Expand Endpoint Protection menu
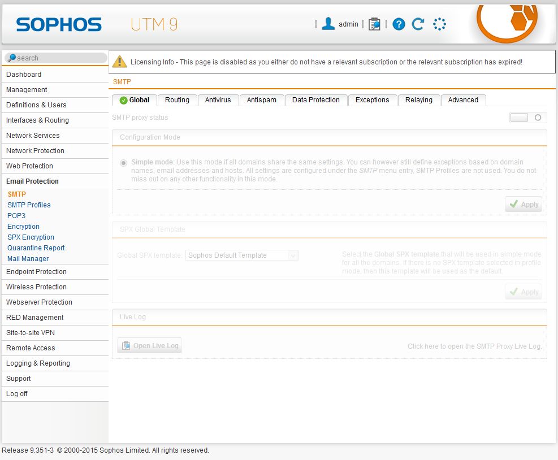Viewport: 558px width, 460px height. (x=55, y=272)
